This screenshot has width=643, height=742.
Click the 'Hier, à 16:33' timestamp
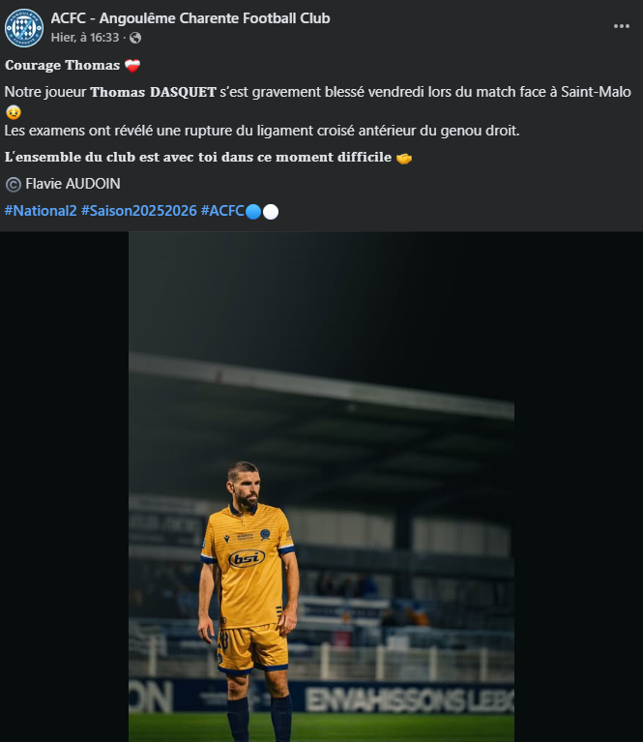click(85, 38)
